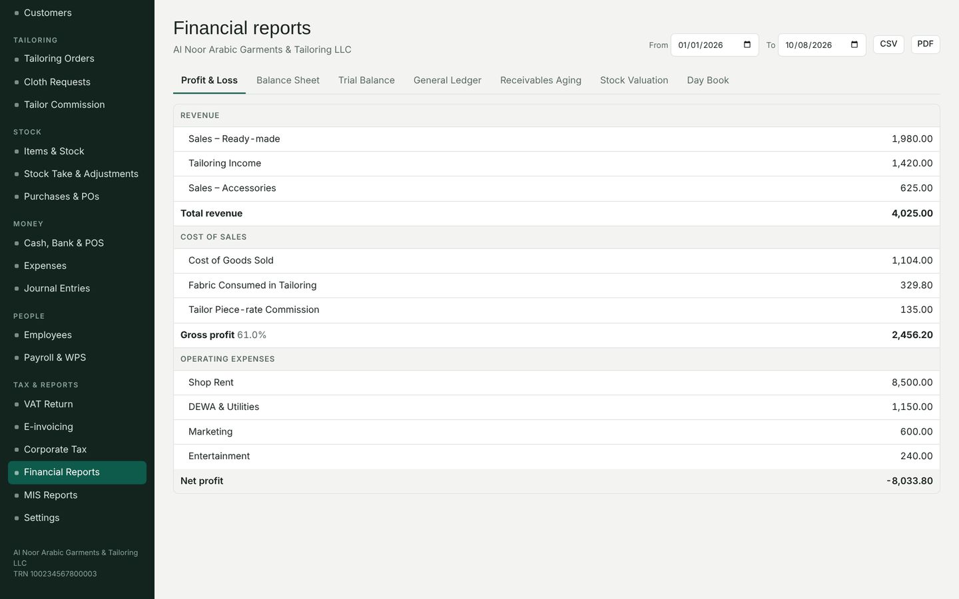The width and height of the screenshot is (959, 599).
Task: Open Journal Entries
Action: [x=77, y=288]
